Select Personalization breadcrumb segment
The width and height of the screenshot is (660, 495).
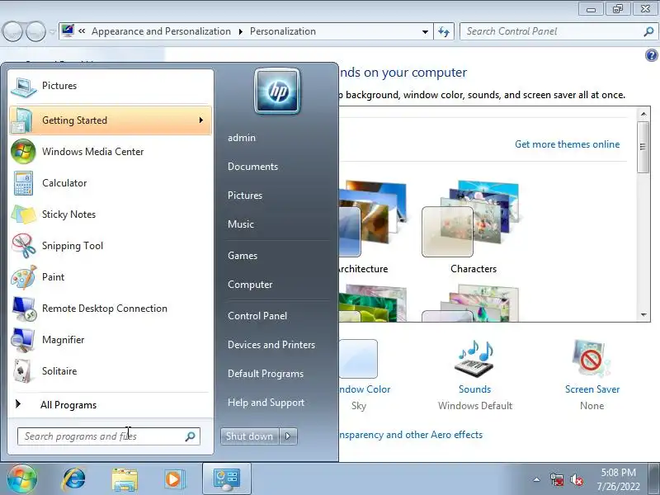tap(282, 31)
